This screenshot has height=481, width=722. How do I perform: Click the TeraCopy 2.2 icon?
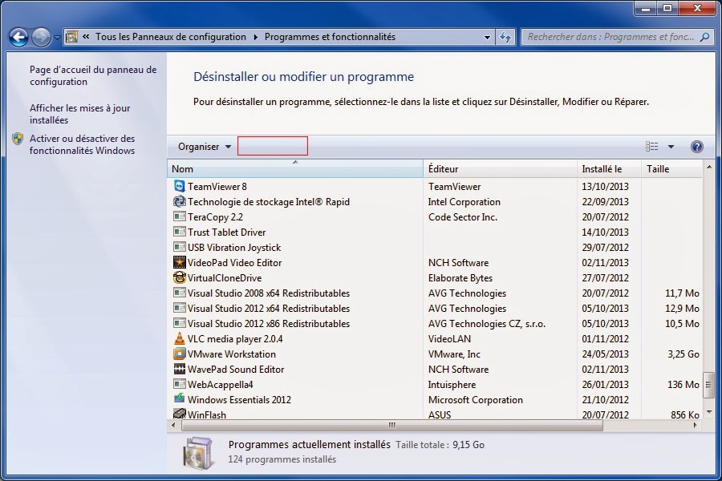(x=179, y=216)
